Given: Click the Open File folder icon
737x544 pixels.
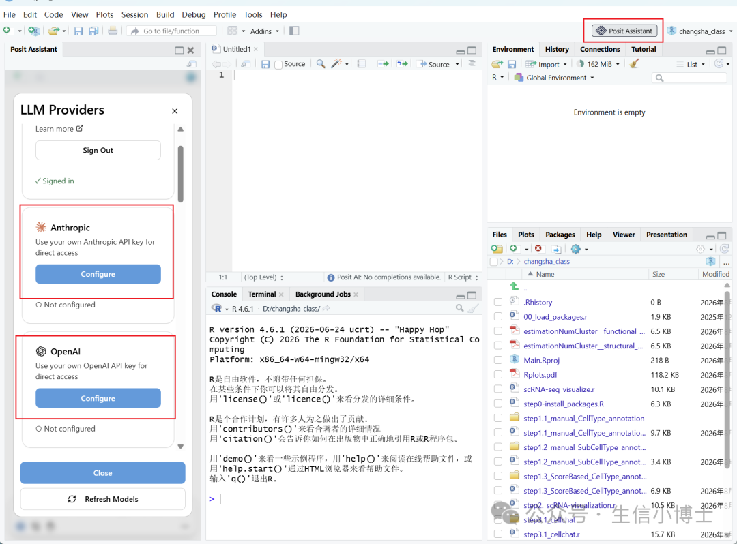Looking at the screenshot, I should 53,31.
